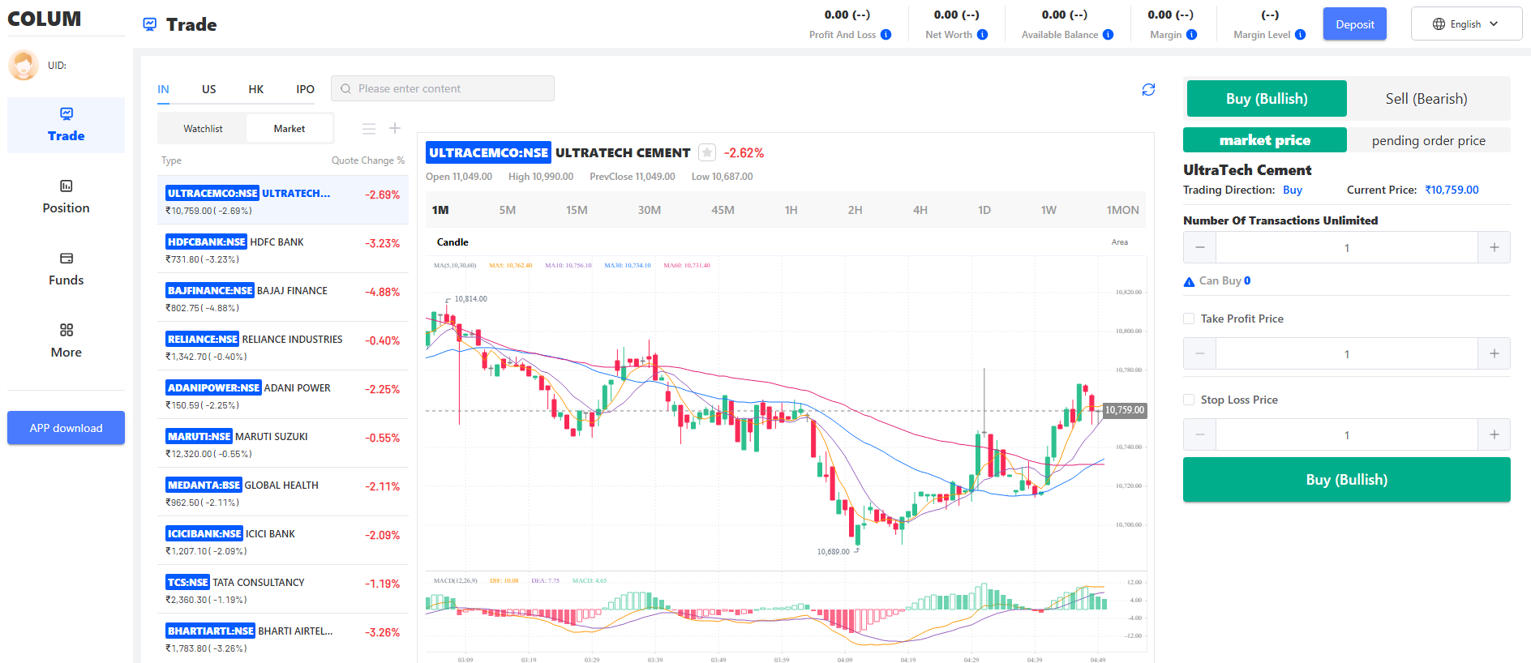Decrease number of transactions with minus

click(1200, 247)
